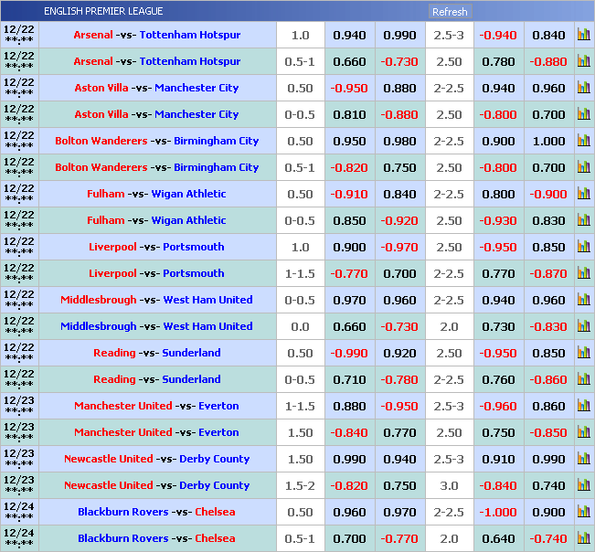The height and width of the screenshot is (552, 595).
Task: Click chart icon for Middlesbrough 0.0 handicap row
Action: pyautogui.click(x=583, y=327)
